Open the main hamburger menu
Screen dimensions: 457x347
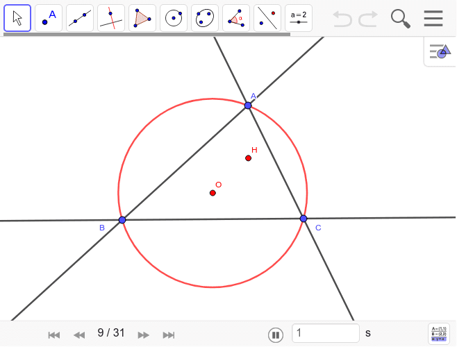coord(433,19)
